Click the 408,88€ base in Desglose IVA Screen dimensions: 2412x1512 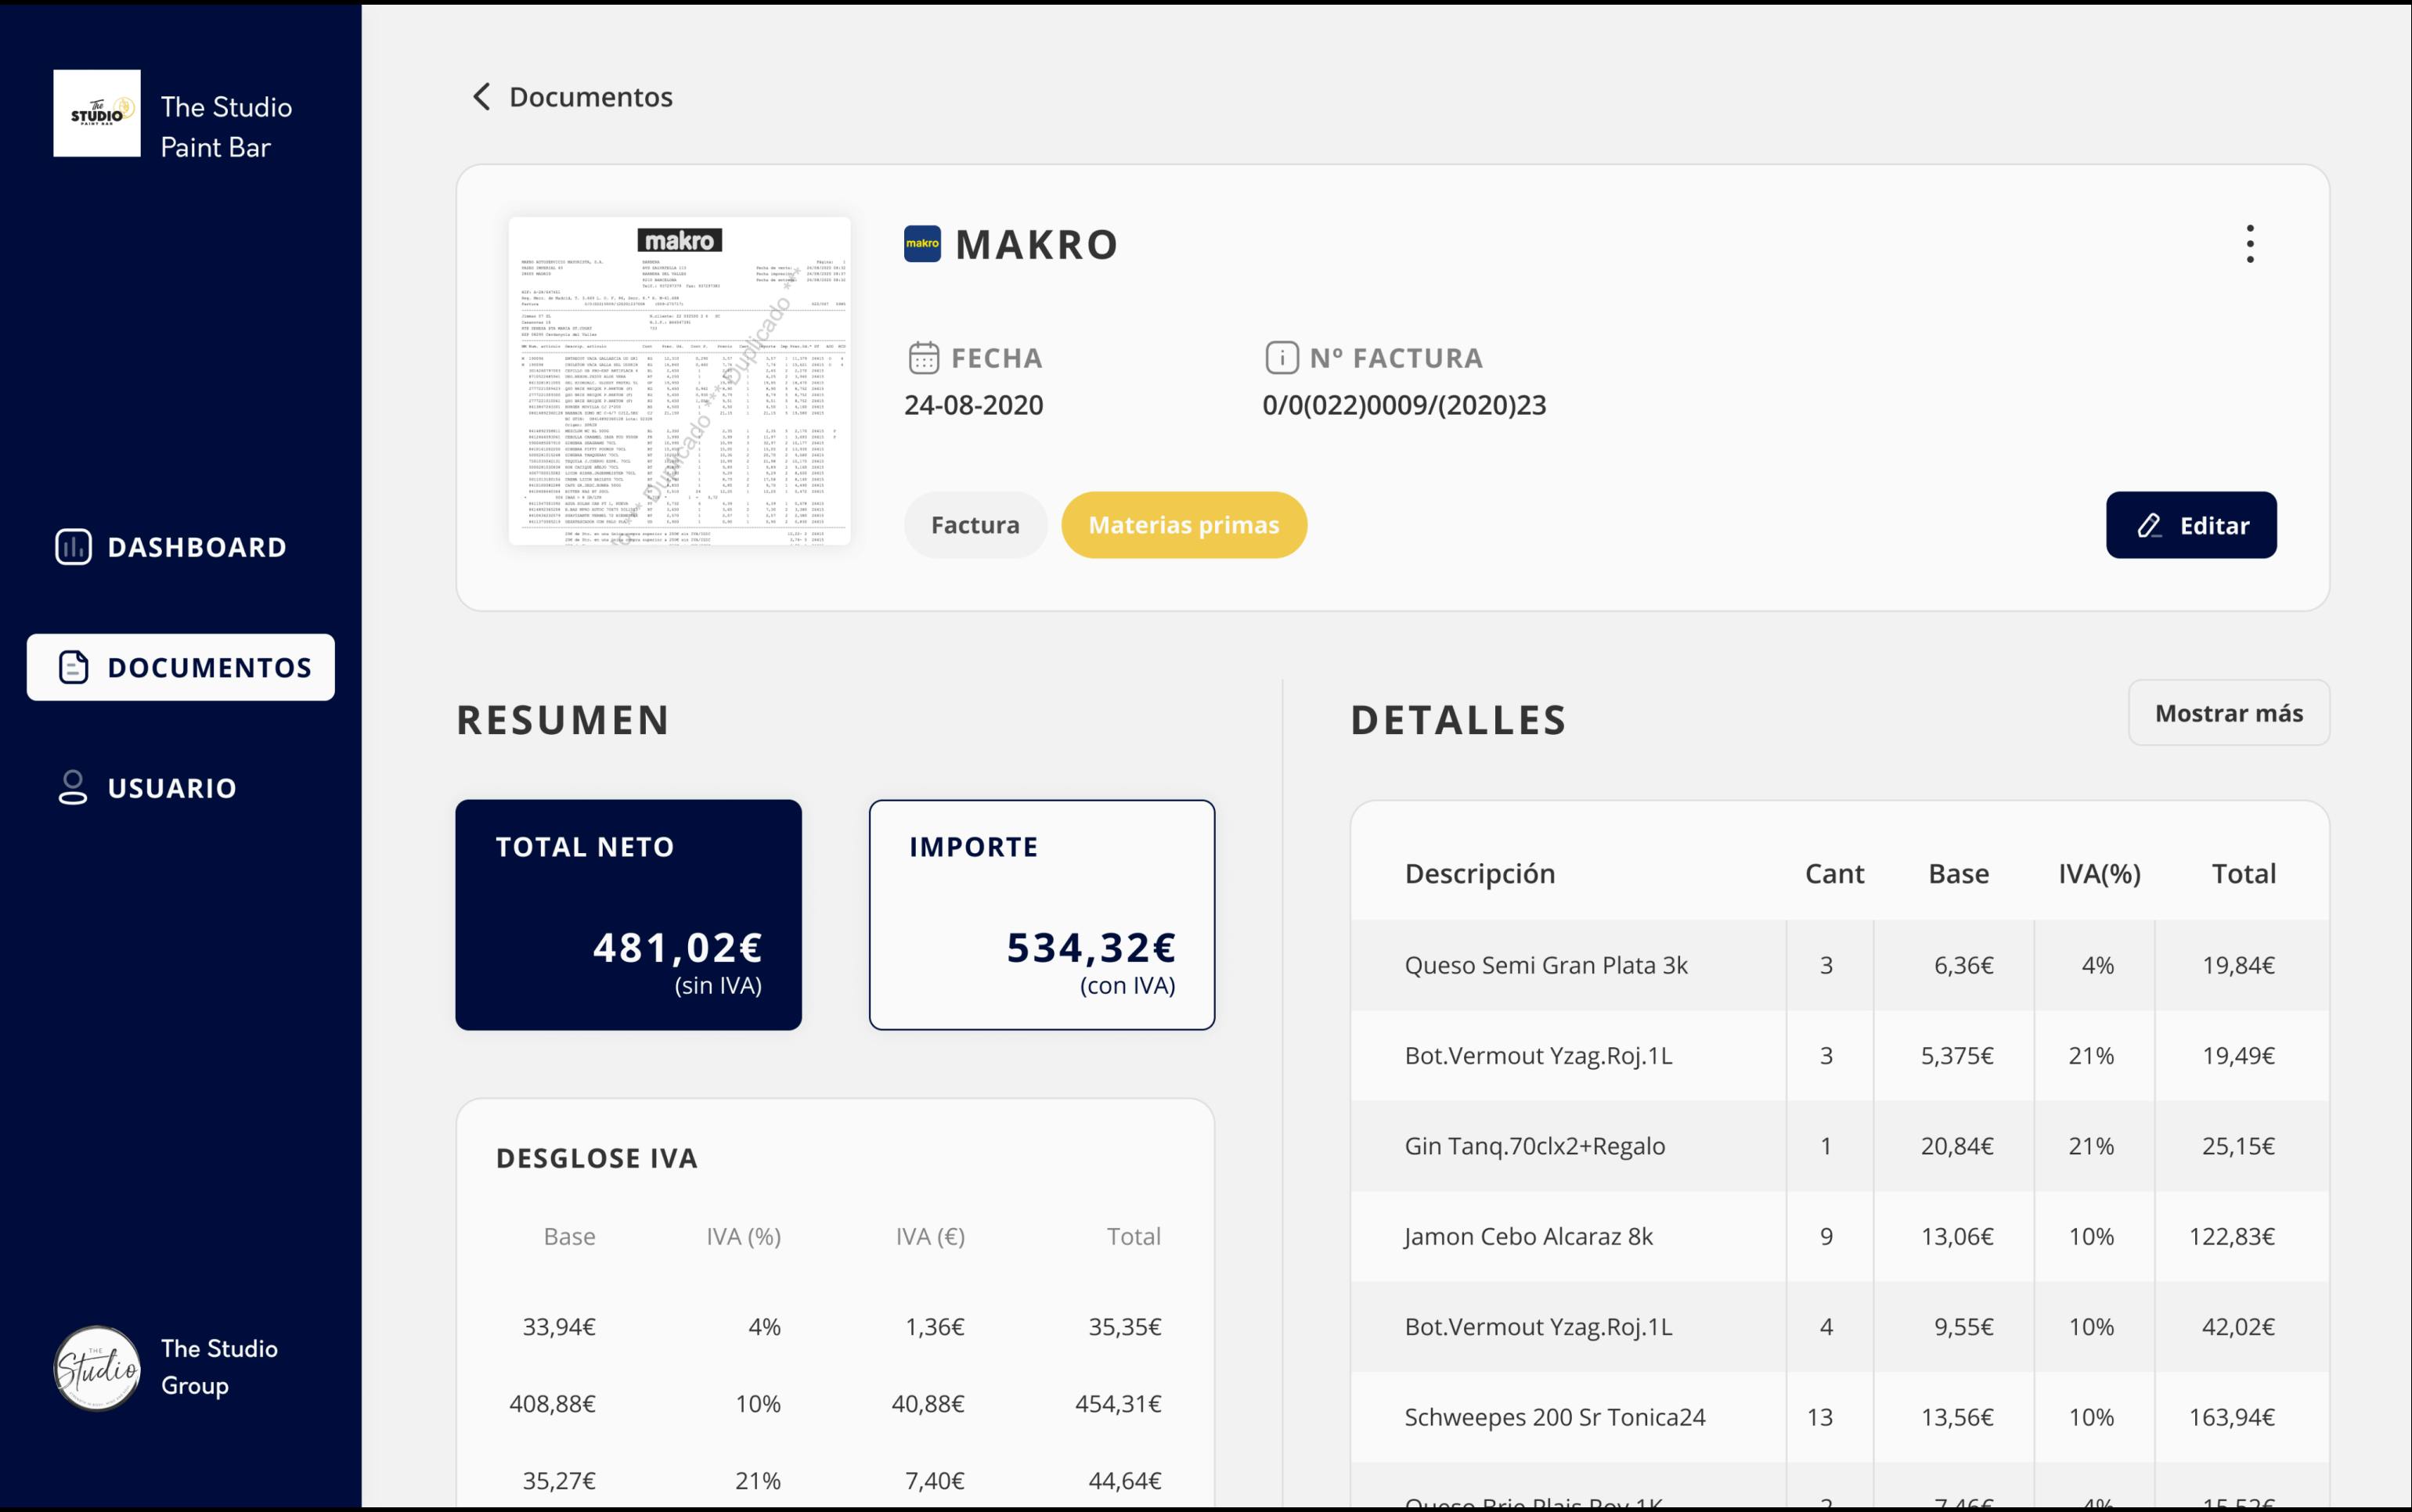552,1404
